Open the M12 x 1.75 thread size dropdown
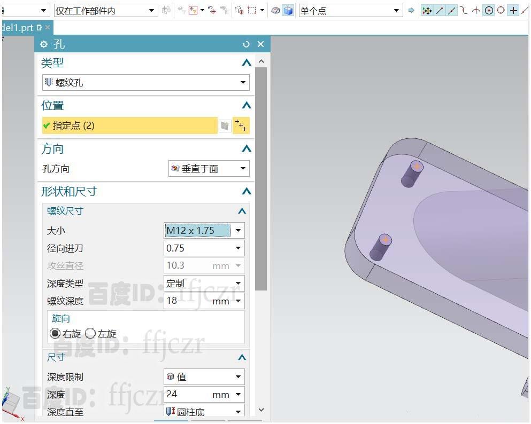This screenshot has width=531, height=424. click(x=238, y=230)
